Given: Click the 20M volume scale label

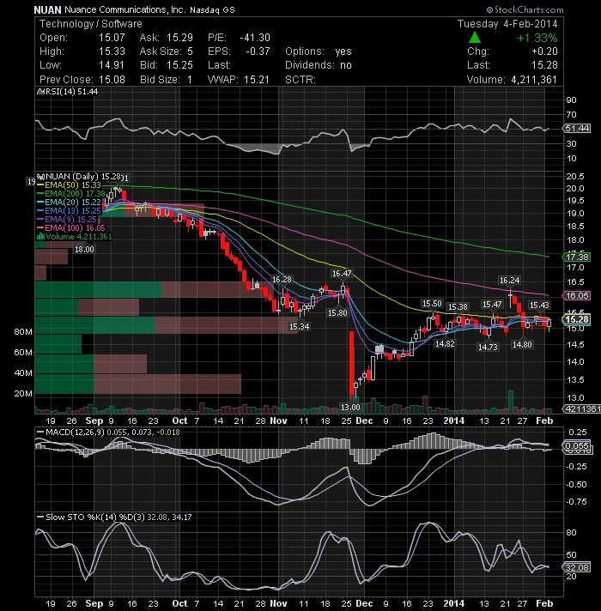Looking at the screenshot, I should pyautogui.click(x=23, y=394).
